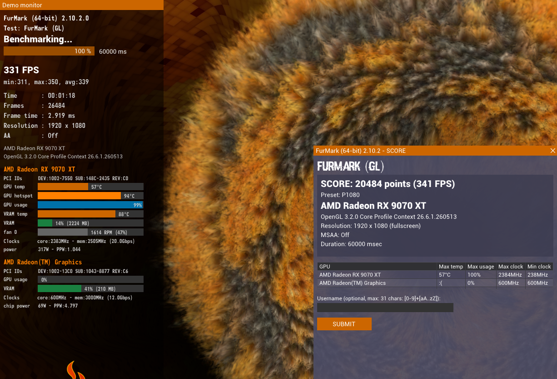Click the GPU hotspot 94°C bar

[x=90, y=196]
